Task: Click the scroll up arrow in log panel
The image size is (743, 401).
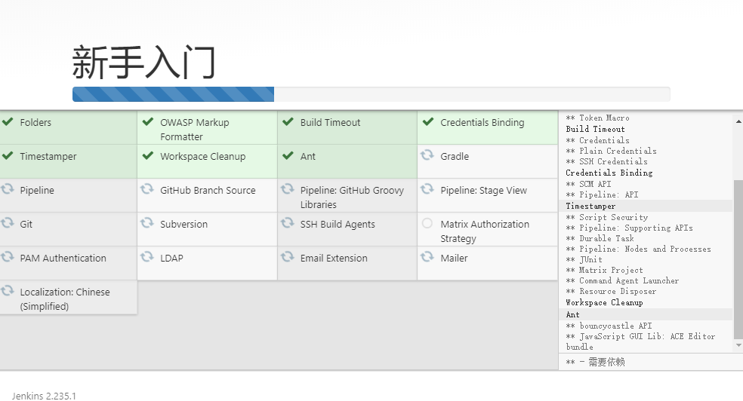Action: 738,121
